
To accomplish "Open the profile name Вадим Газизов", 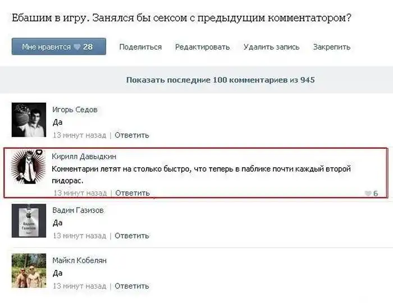I will [x=77, y=210].
